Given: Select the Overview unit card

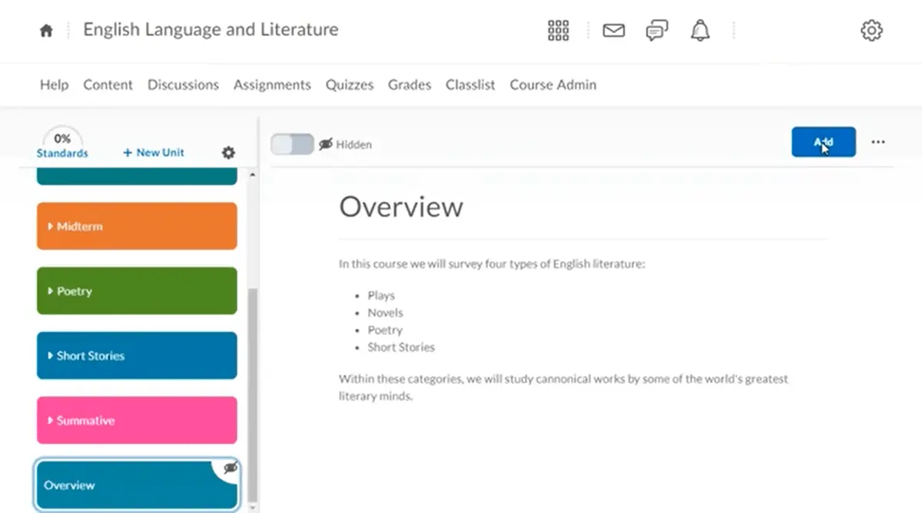Looking at the screenshot, I should (x=137, y=485).
